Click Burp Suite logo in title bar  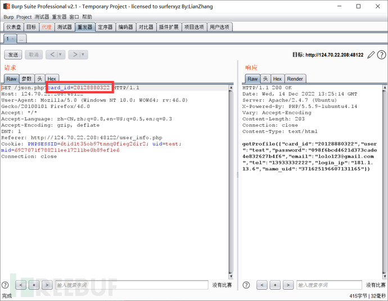click(x=6, y=6)
